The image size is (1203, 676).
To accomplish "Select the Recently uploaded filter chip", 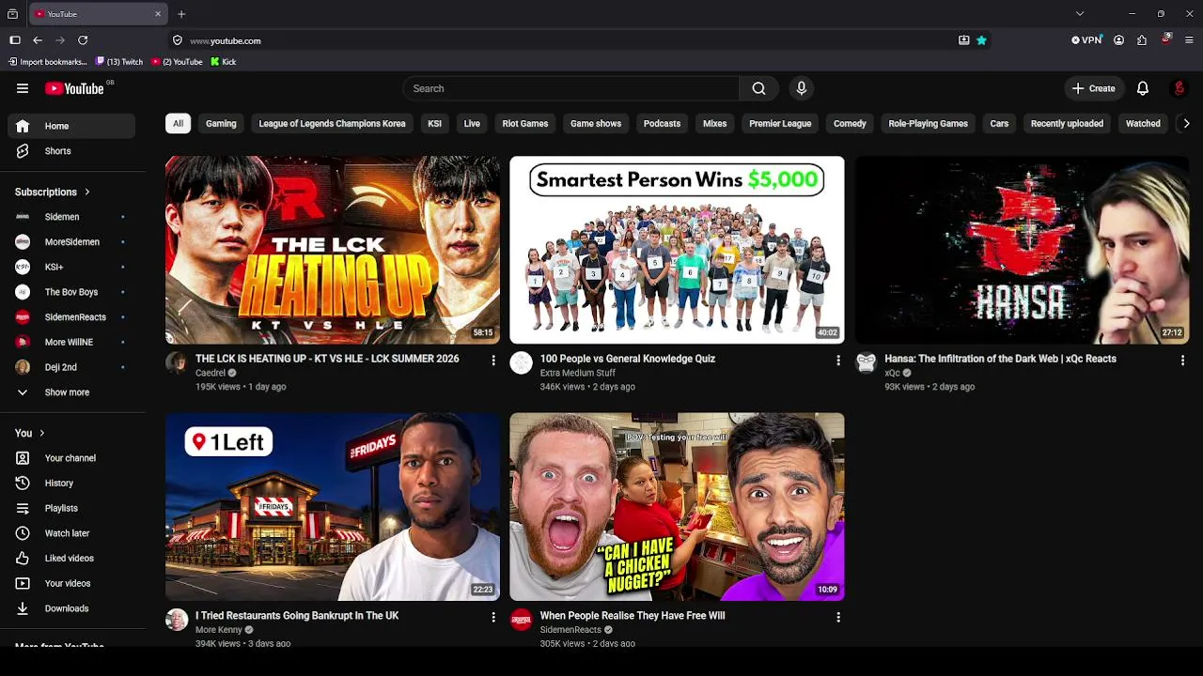I will [1067, 123].
